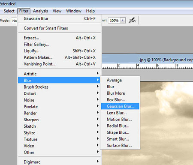Open the Liquify... filter
This screenshot has width=193, height=165.
pos(60,51)
